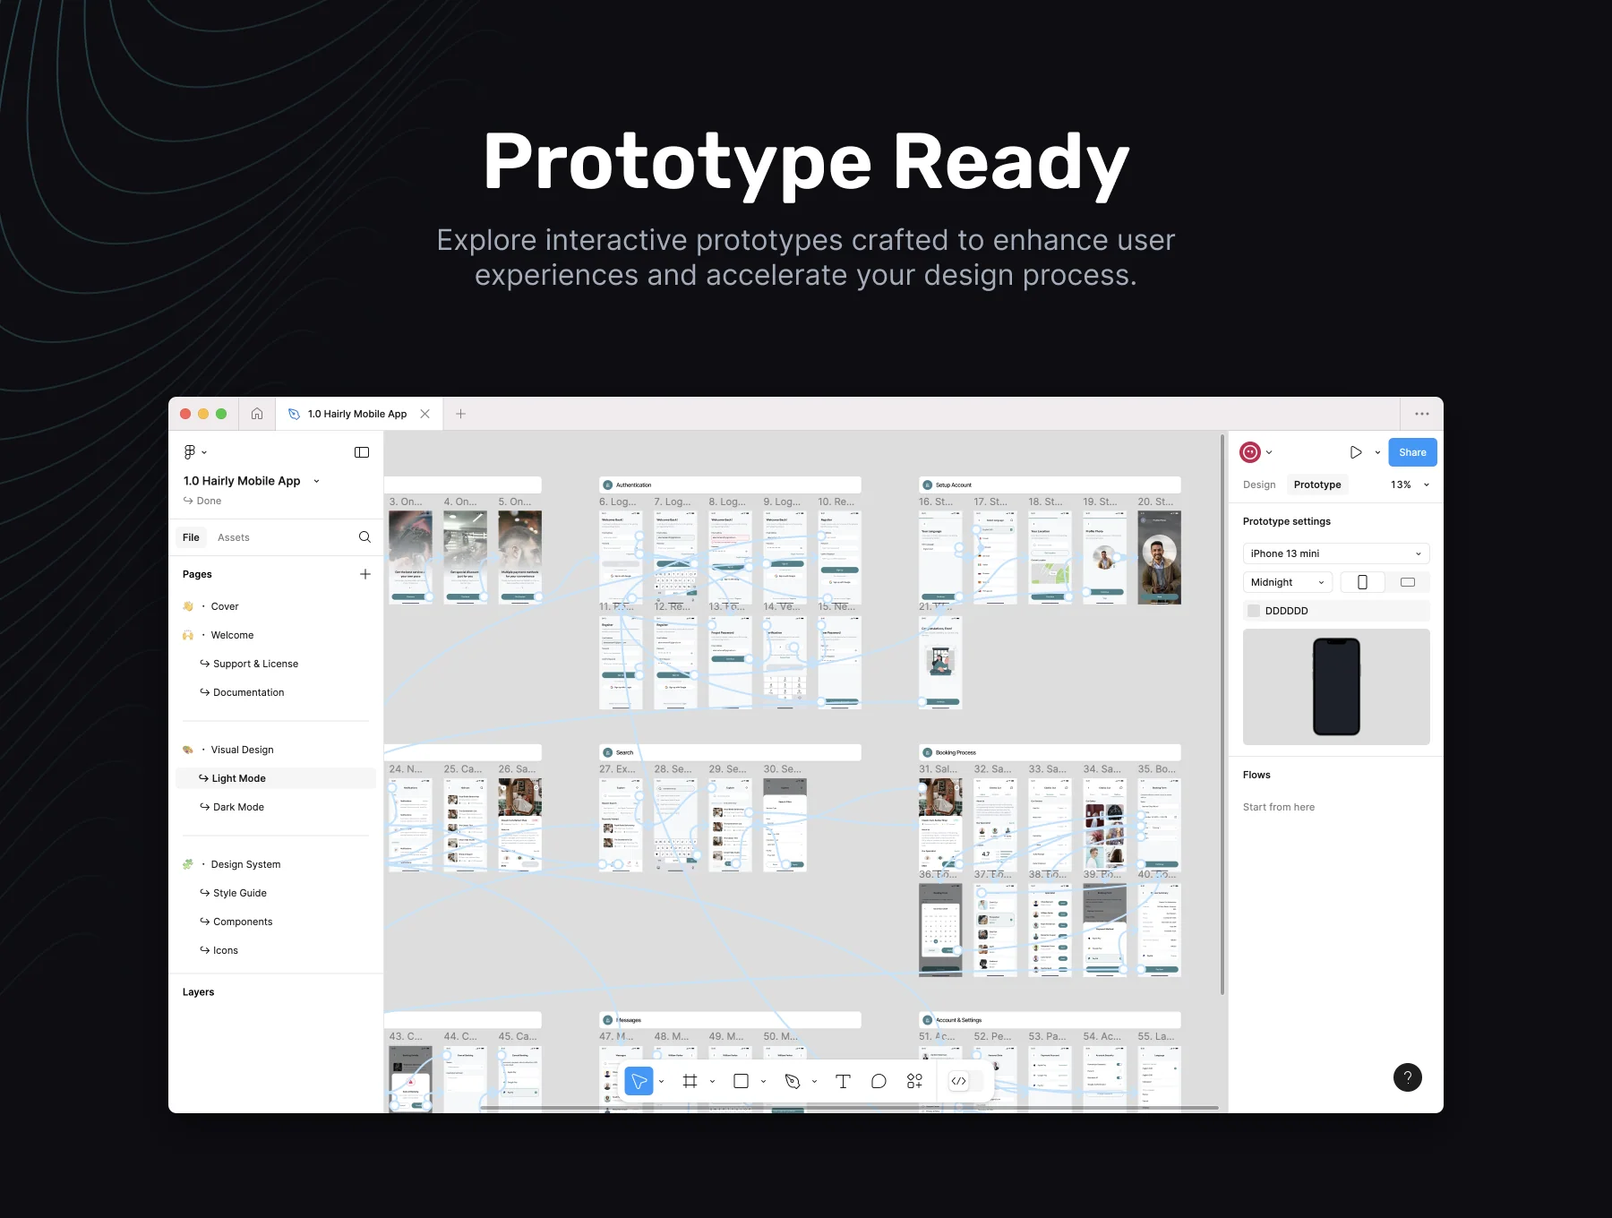Open the three-dots overflow menu
The height and width of the screenshot is (1218, 1612).
(x=1422, y=414)
